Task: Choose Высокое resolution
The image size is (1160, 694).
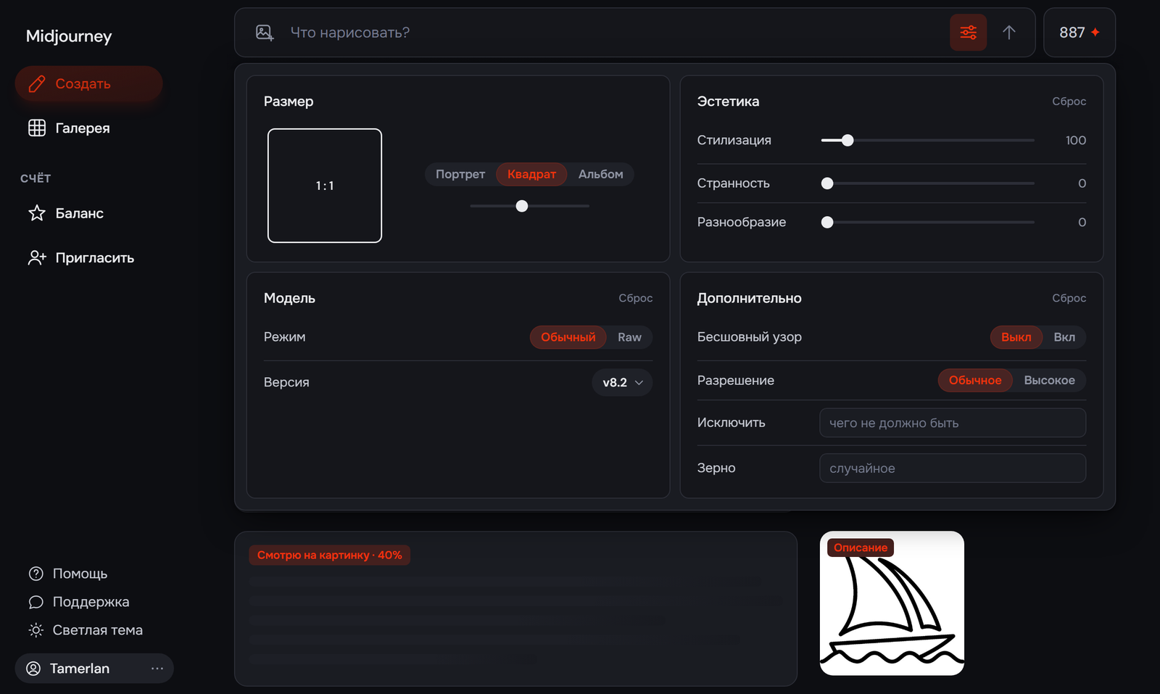Action: [1049, 381]
